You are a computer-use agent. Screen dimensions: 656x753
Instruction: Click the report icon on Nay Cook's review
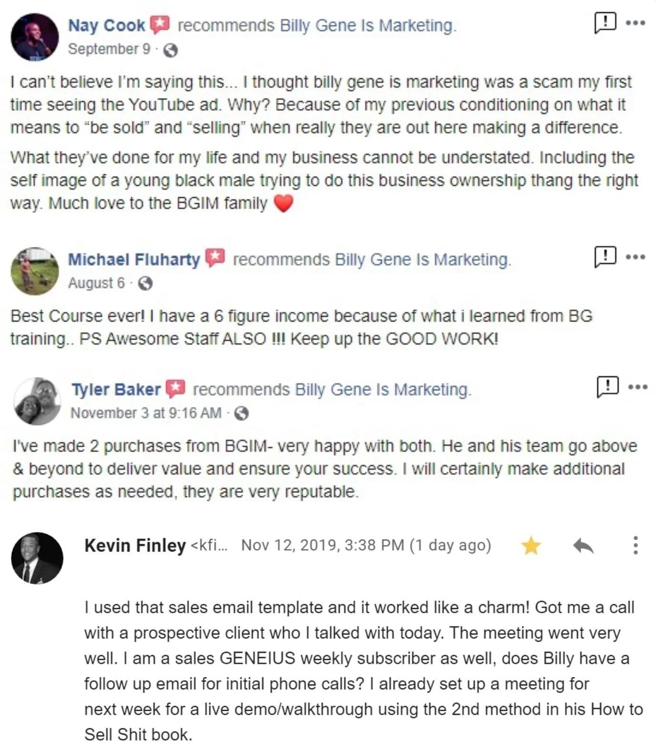tap(605, 22)
